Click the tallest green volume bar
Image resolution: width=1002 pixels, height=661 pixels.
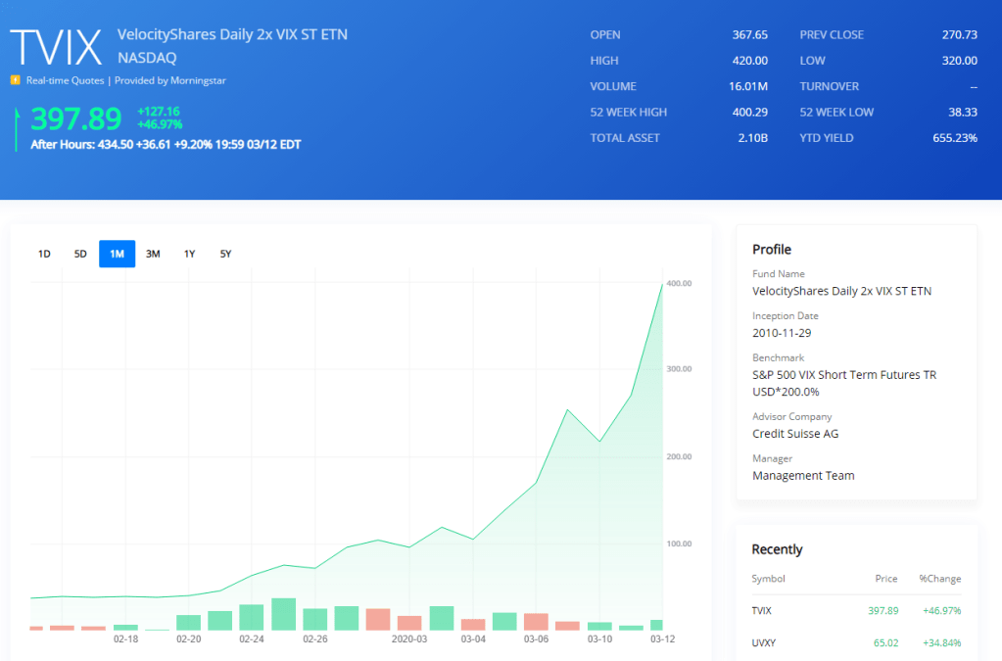click(x=283, y=614)
